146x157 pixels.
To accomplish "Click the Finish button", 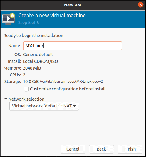I will (130, 149).
